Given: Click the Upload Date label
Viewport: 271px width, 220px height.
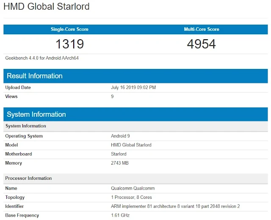Looking at the screenshot, I should (18, 88).
